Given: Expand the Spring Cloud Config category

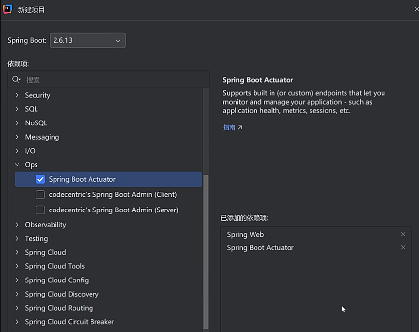Looking at the screenshot, I should [17, 280].
